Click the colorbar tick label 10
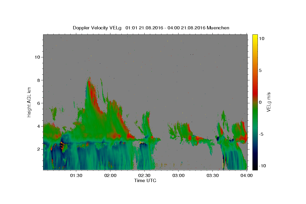The width and height of the screenshot is (306, 204). pyautogui.click(x=261, y=38)
